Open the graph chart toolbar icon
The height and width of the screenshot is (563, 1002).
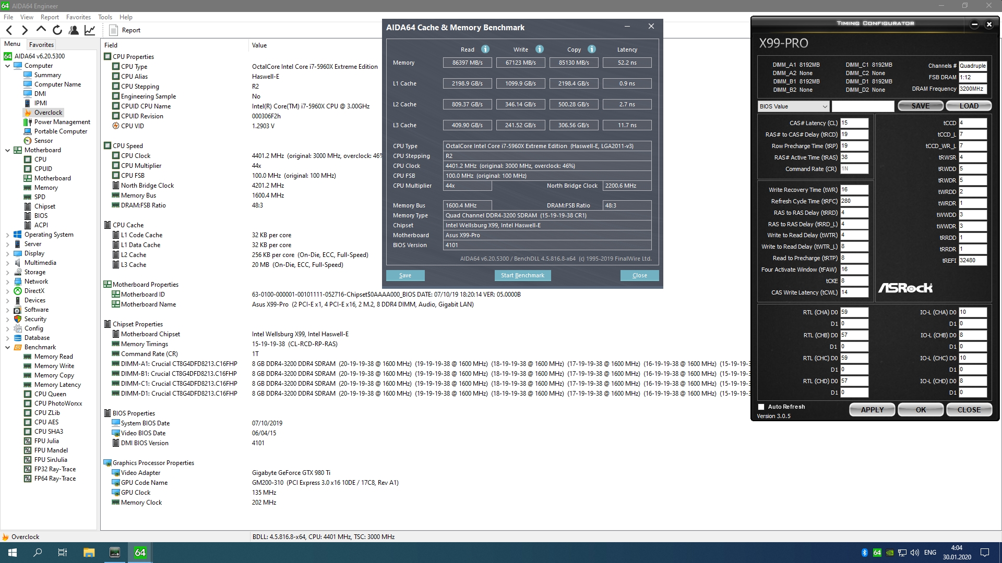coord(90,30)
